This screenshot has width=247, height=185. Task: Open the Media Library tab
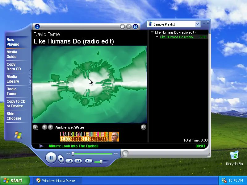(13, 79)
